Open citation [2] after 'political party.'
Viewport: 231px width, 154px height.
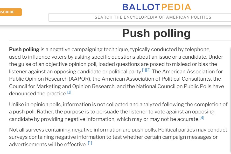click(148, 70)
